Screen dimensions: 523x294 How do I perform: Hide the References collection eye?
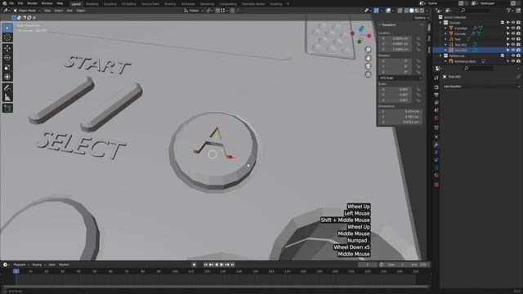tap(513, 56)
